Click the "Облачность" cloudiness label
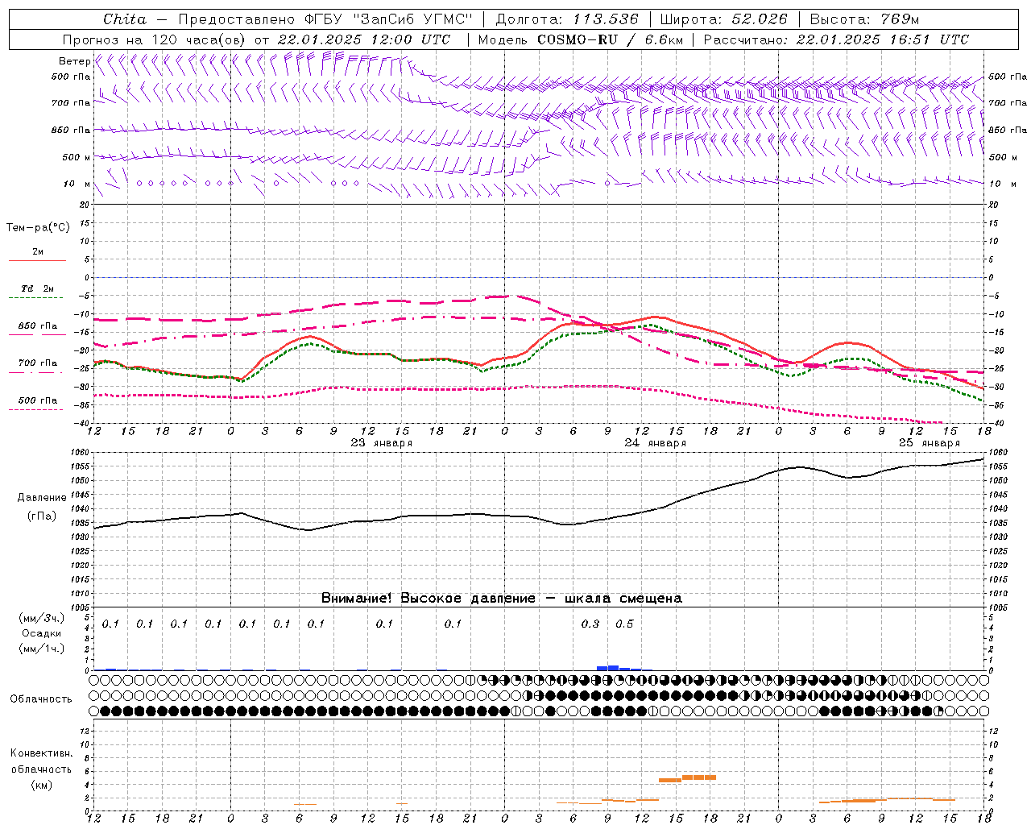This screenshot has height=825, width=1031. pyautogui.click(x=41, y=699)
